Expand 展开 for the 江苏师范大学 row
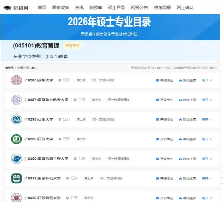The width and height of the screenshot is (224, 202). [207, 198]
